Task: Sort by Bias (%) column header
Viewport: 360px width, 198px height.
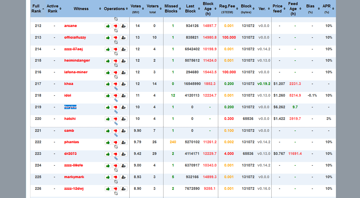Action: click(312, 8)
